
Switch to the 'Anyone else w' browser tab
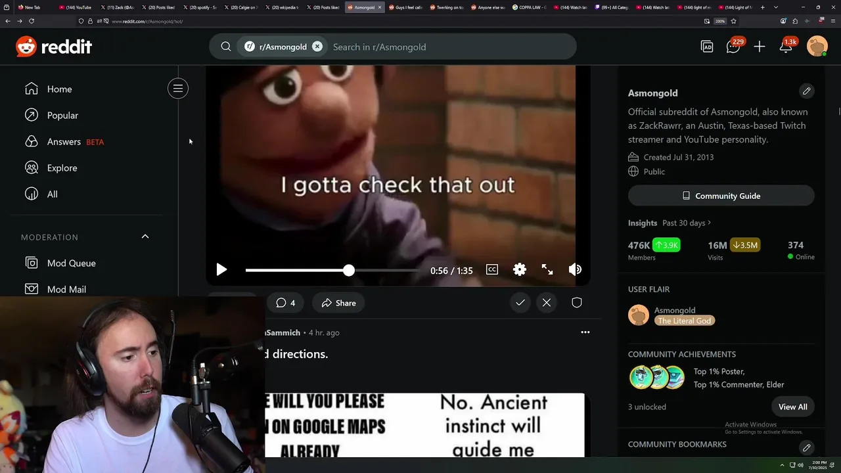click(488, 7)
